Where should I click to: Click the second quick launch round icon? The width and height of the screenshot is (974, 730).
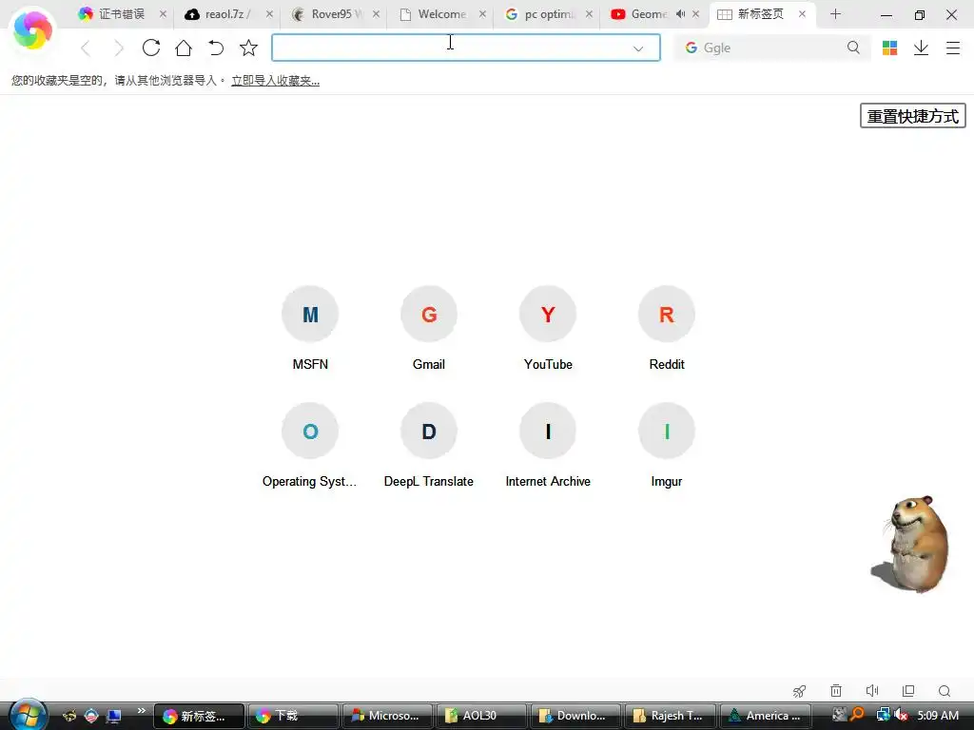[91, 716]
